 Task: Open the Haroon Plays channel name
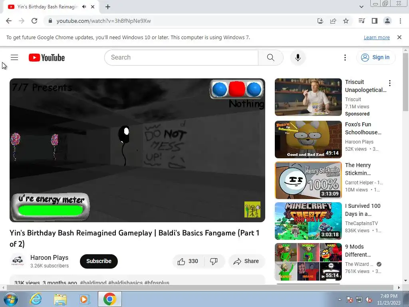pos(49,257)
